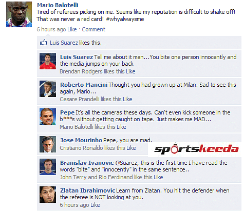Viewport: 244px width, 211px height.
Task: Like Mario Balotelli's main post
Action: tap(72, 29)
